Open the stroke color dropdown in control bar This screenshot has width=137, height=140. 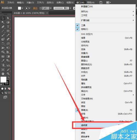tap(29, 8)
